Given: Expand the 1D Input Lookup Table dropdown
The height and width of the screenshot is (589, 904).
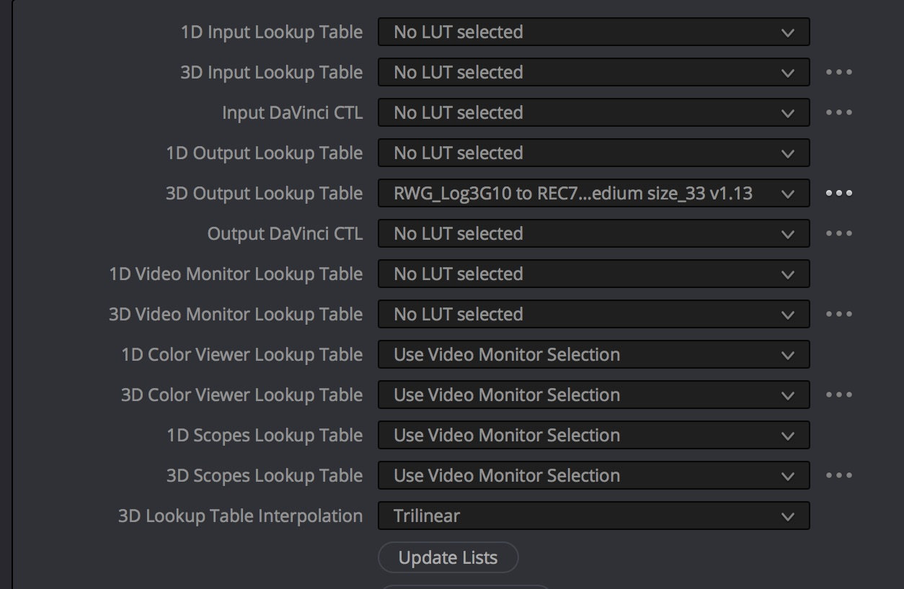Looking at the screenshot, I should 593,32.
